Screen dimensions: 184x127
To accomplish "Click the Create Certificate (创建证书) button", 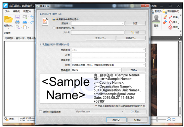I will (x=131, y=38).
